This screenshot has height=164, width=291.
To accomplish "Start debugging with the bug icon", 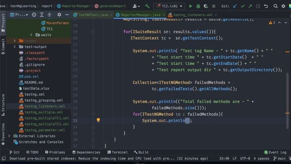I will [x=198, y=6].
